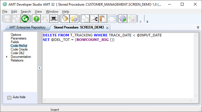This screenshot has width=202, height=112.
Task: Close the Stored Procedure SCREEN_DEMO tab
Action: coord(107,28)
